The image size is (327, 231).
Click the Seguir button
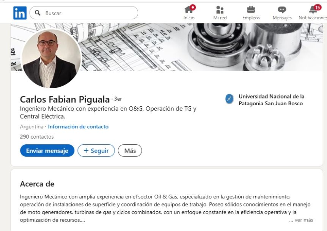[96, 150]
